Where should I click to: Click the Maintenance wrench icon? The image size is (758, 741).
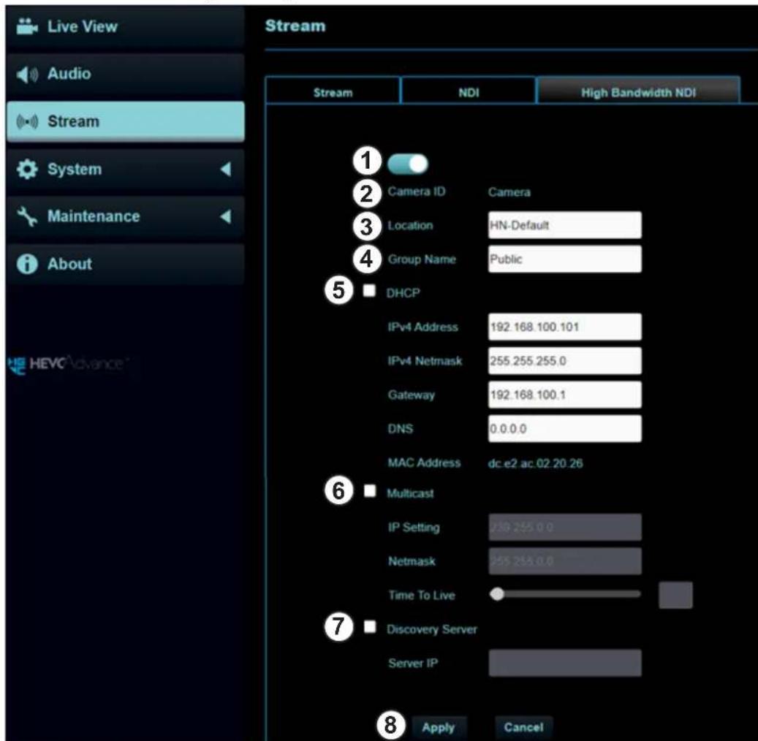click(27, 216)
